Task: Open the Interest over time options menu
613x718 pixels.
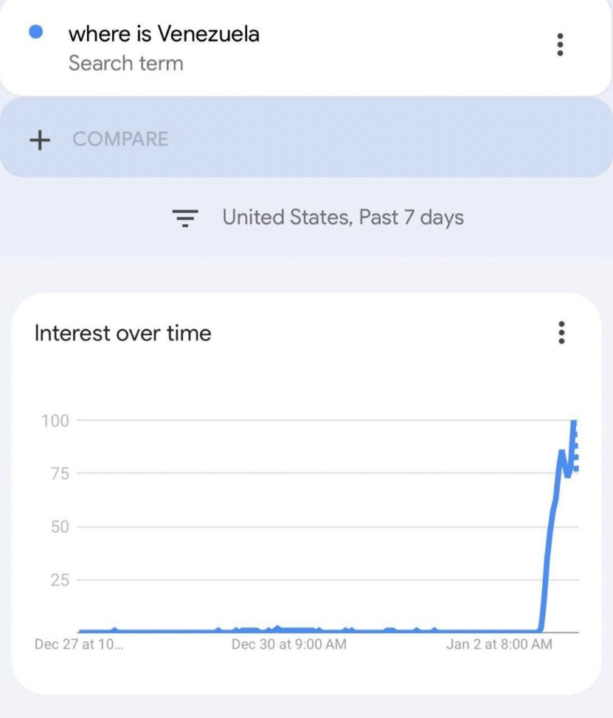Action: 560,334
